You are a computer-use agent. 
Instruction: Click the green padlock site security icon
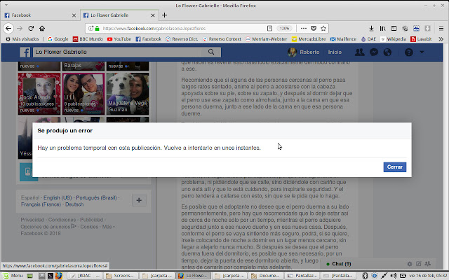click(98, 28)
